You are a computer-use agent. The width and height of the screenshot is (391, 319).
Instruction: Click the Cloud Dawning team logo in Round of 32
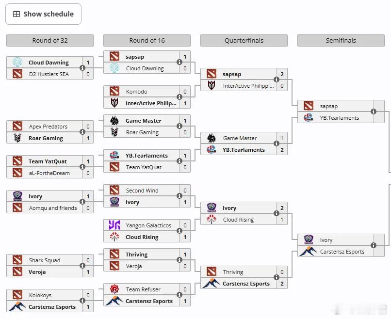(x=17, y=63)
